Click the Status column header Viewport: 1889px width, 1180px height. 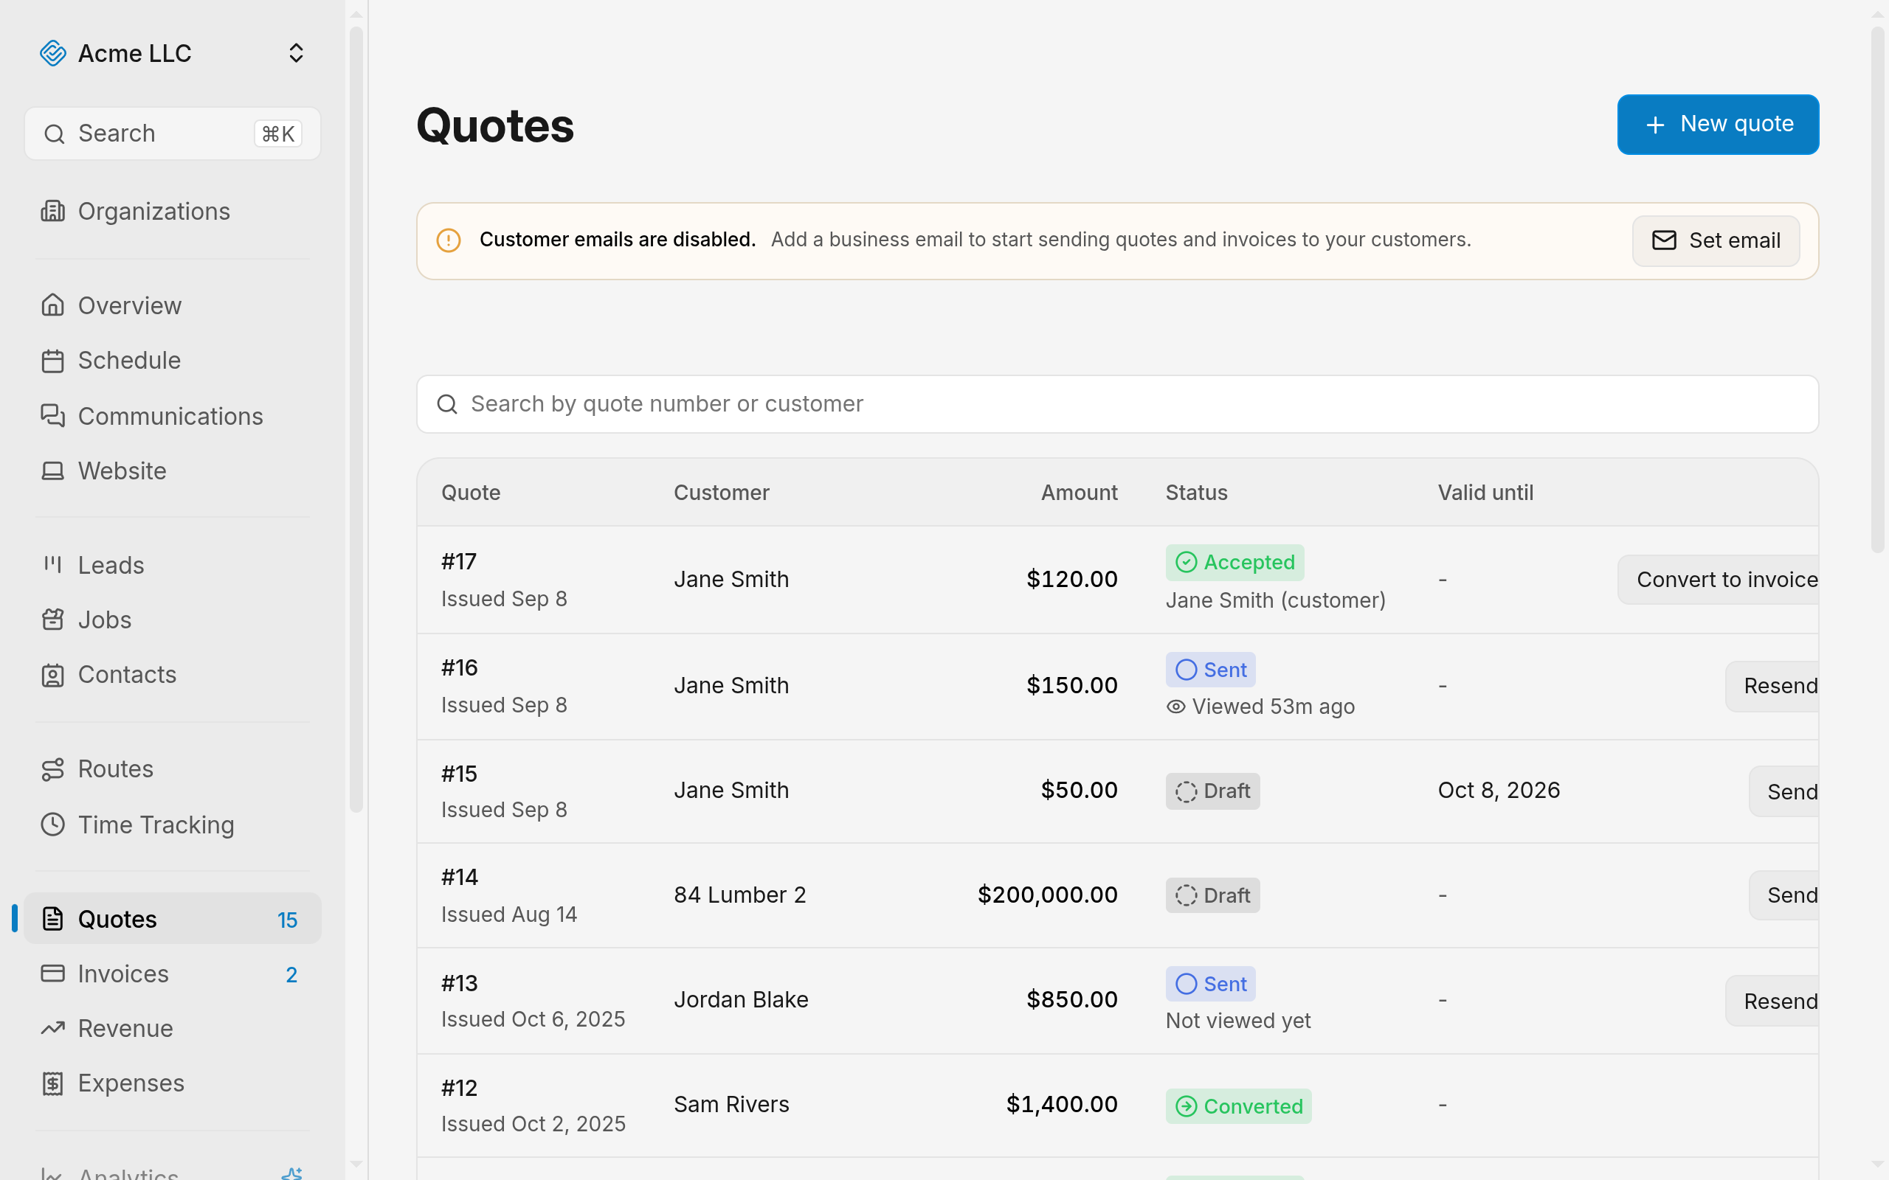(1197, 493)
